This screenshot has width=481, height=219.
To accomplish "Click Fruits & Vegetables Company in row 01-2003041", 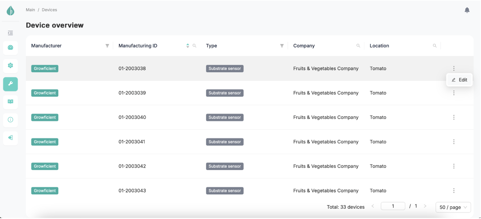I will (326, 142).
